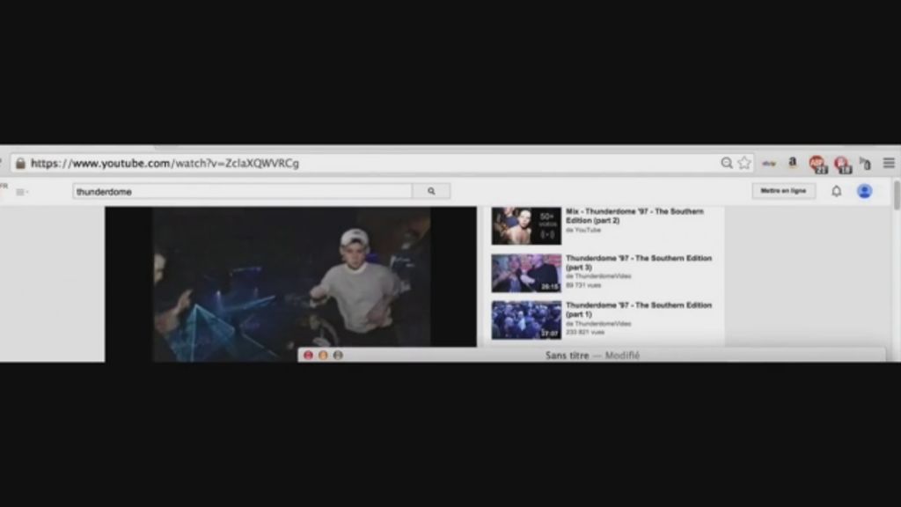
Task: Open the Thunderdome '97 part 3 thumbnail
Action: (x=526, y=273)
